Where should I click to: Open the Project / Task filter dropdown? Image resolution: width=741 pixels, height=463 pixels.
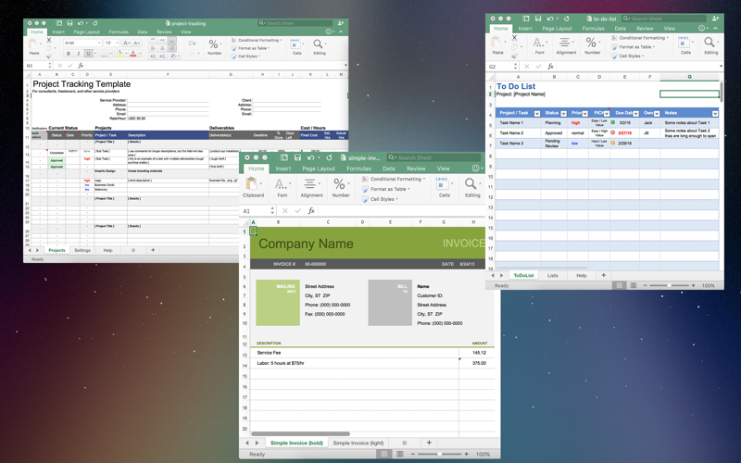tap(537, 113)
